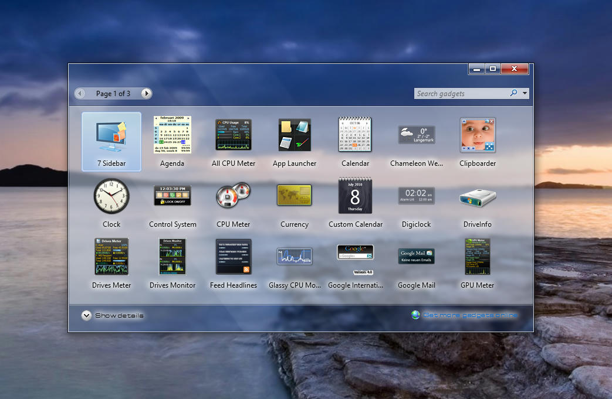Open the search options dropdown arrow
Viewport: 612px width, 399px height.
tap(525, 93)
